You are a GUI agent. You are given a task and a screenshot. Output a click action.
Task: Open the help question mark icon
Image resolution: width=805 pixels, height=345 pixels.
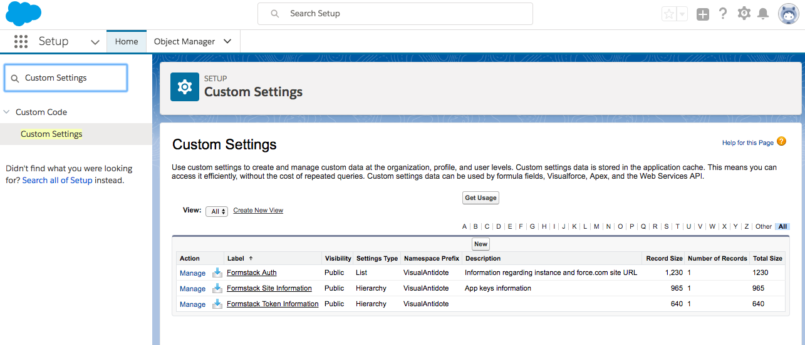[723, 14]
